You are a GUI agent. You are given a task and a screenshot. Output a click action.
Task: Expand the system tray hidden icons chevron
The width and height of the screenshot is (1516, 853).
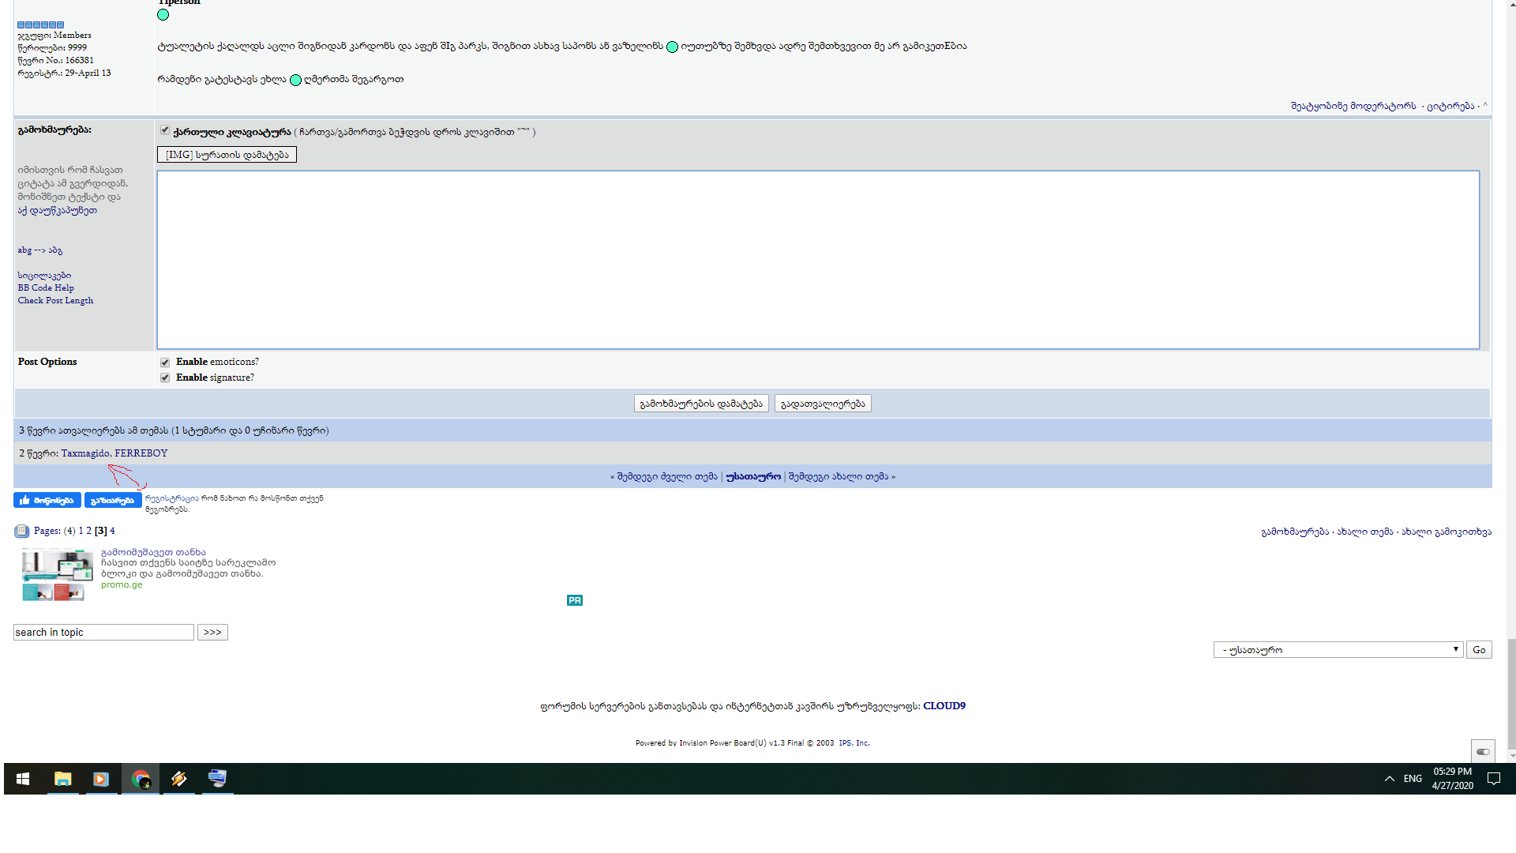click(x=1389, y=780)
